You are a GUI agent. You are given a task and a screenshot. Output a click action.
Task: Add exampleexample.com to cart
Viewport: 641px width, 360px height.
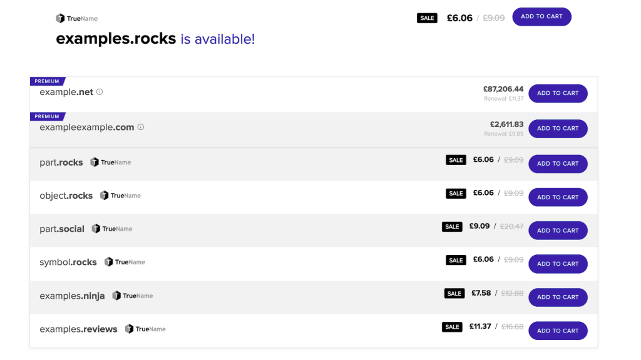click(x=558, y=129)
